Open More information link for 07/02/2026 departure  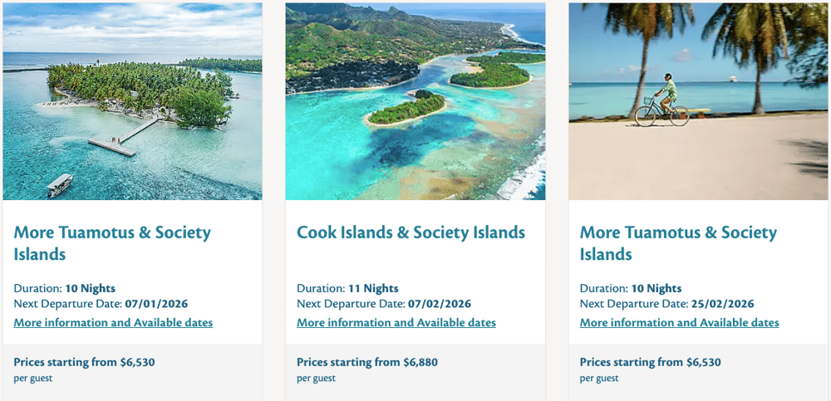tap(396, 322)
